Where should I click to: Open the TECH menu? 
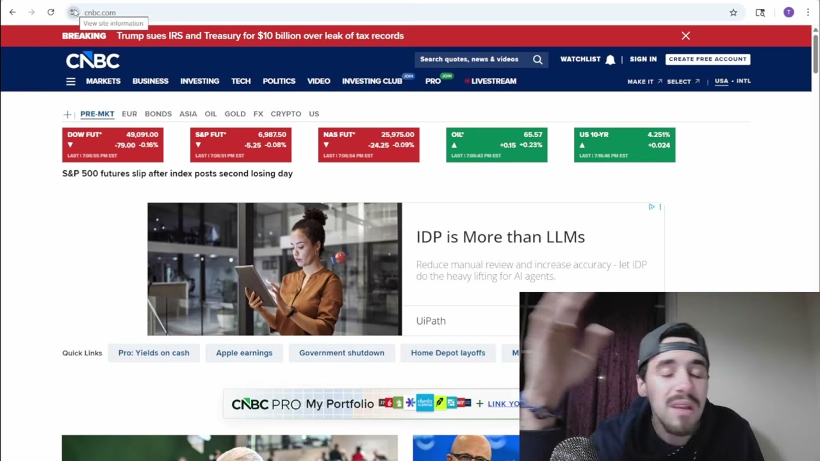(241, 81)
